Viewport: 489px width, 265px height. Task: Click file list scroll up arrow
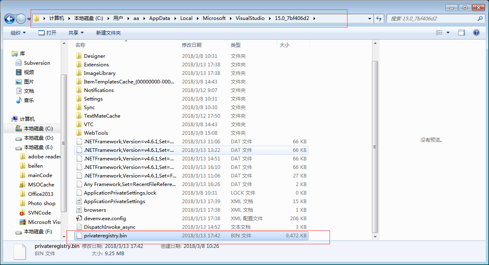click(375, 43)
